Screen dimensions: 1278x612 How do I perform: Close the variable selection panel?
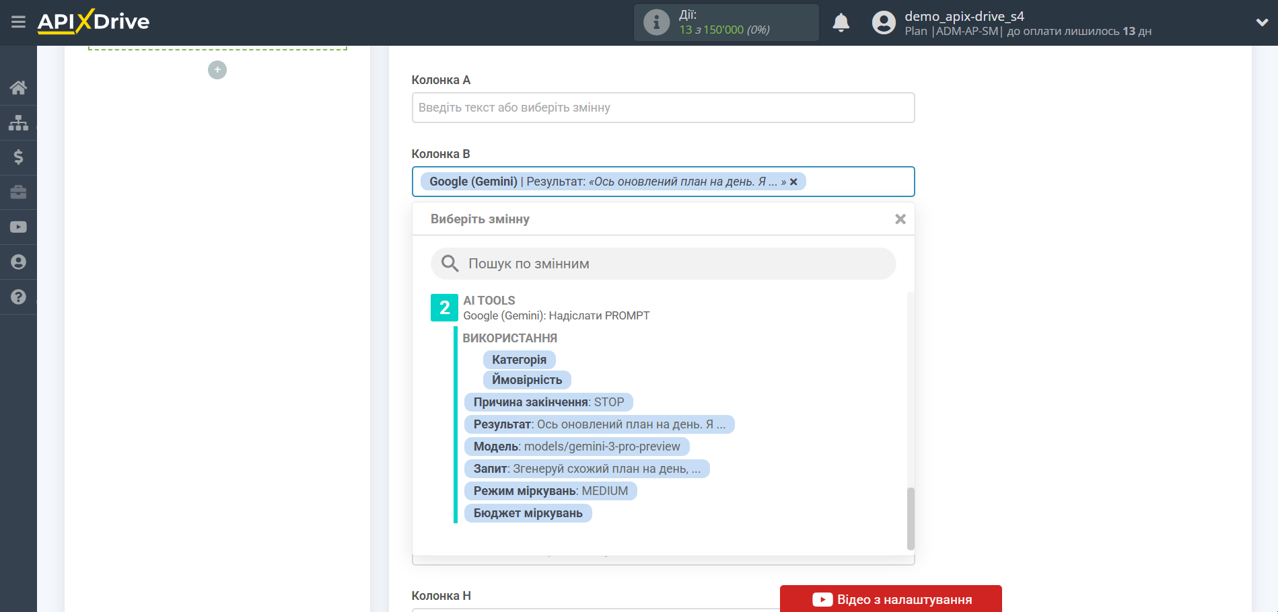point(900,219)
